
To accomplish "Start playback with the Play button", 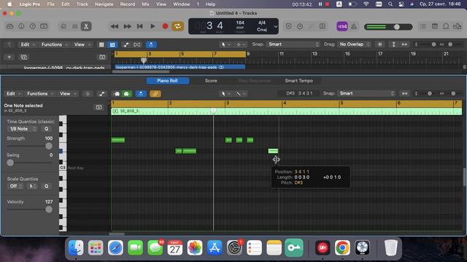I will click(x=153, y=26).
